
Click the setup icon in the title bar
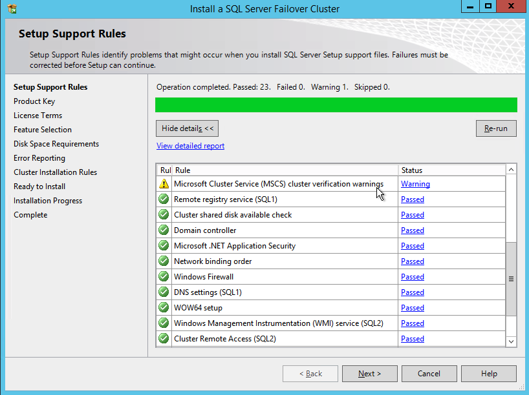click(x=12, y=9)
